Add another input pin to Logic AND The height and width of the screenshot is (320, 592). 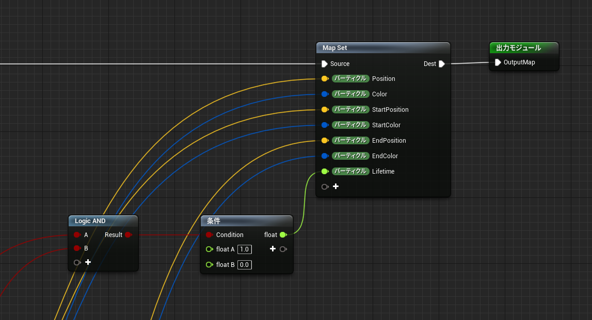88,262
